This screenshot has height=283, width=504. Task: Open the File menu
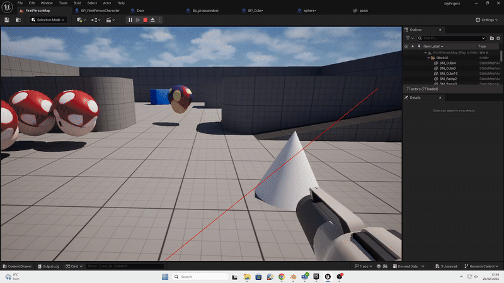click(20, 3)
